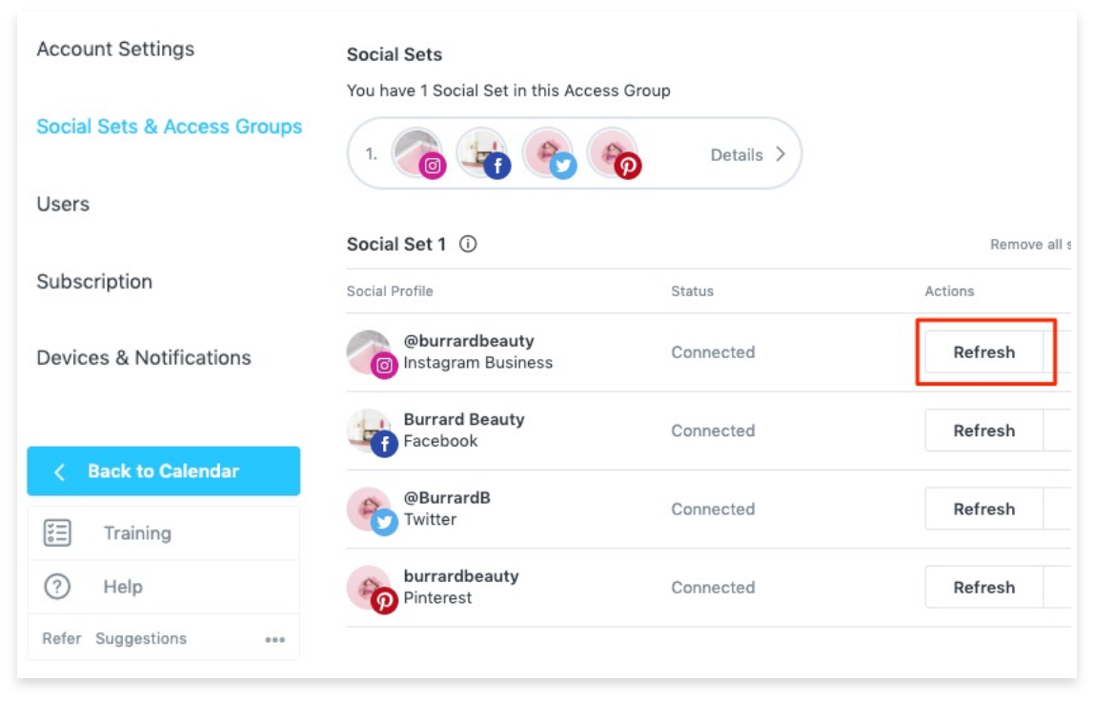Refresh the @BurrardB Twitter profile

point(983,510)
